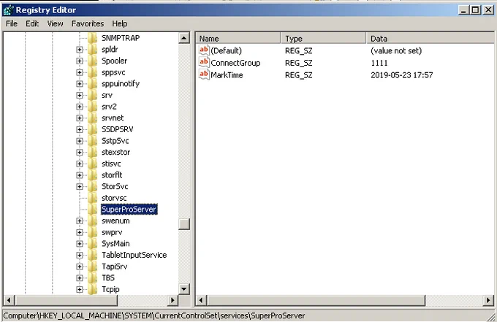The image size is (497, 322).
Task: Click the swprv folder icon
Action: (x=92, y=232)
